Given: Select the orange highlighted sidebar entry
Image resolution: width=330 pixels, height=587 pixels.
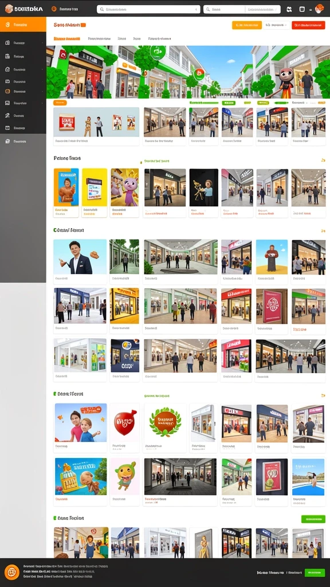Looking at the screenshot, I should pos(23,25).
